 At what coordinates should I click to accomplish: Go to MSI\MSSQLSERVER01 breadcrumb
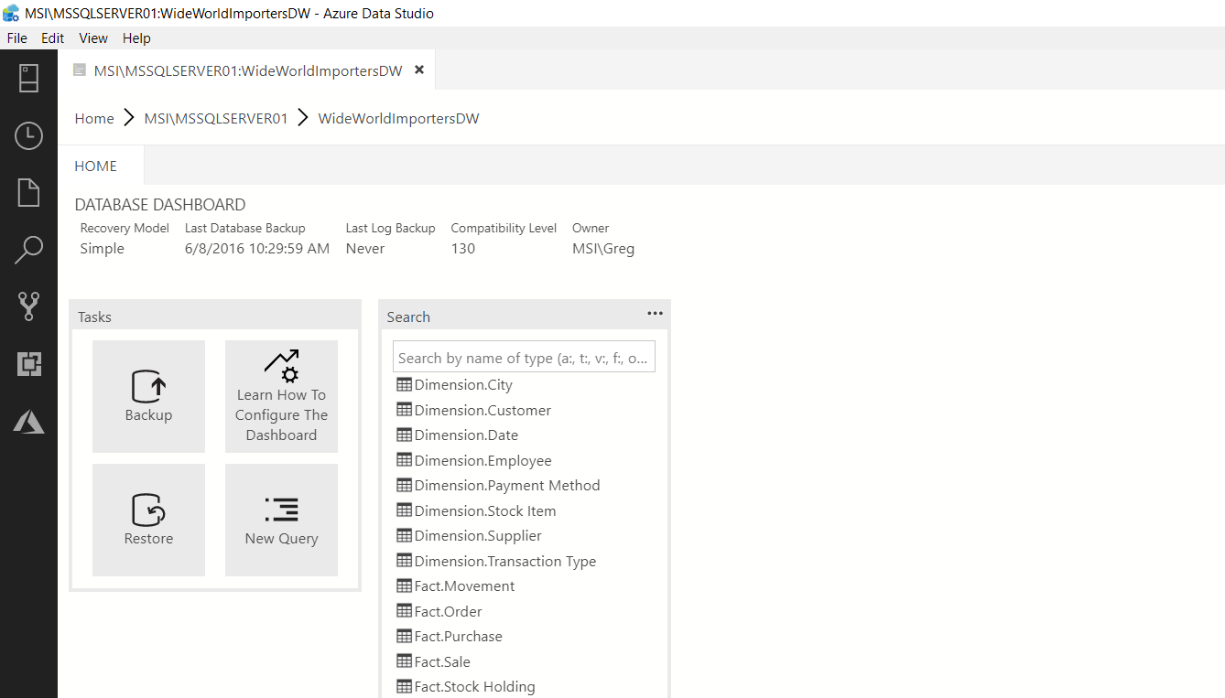(216, 118)
